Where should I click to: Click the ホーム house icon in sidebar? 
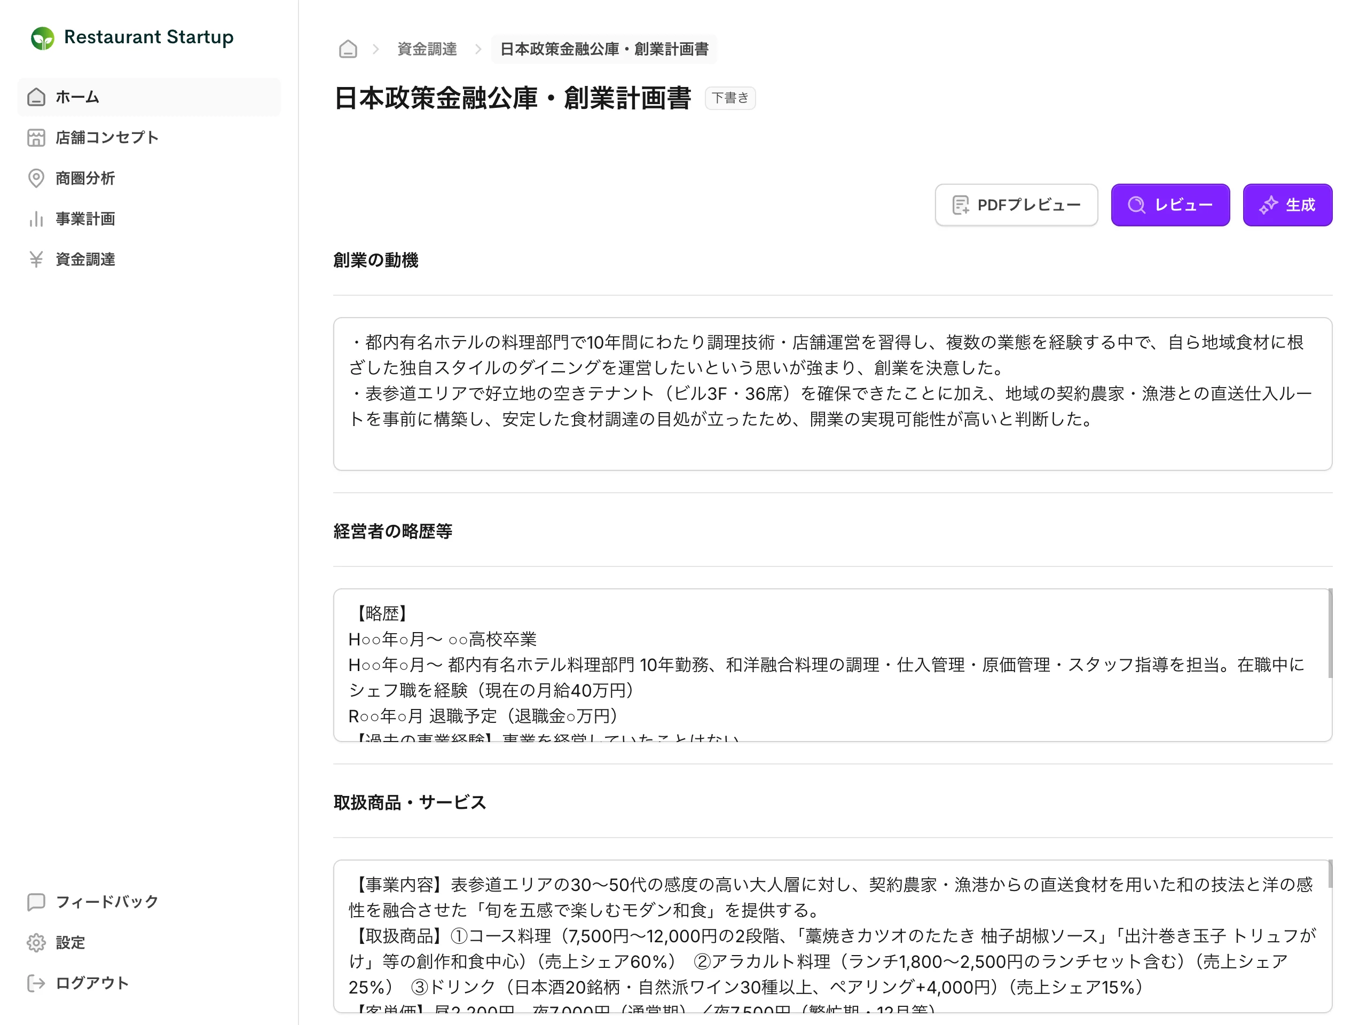pyautogui.click(x=36, y=97)
